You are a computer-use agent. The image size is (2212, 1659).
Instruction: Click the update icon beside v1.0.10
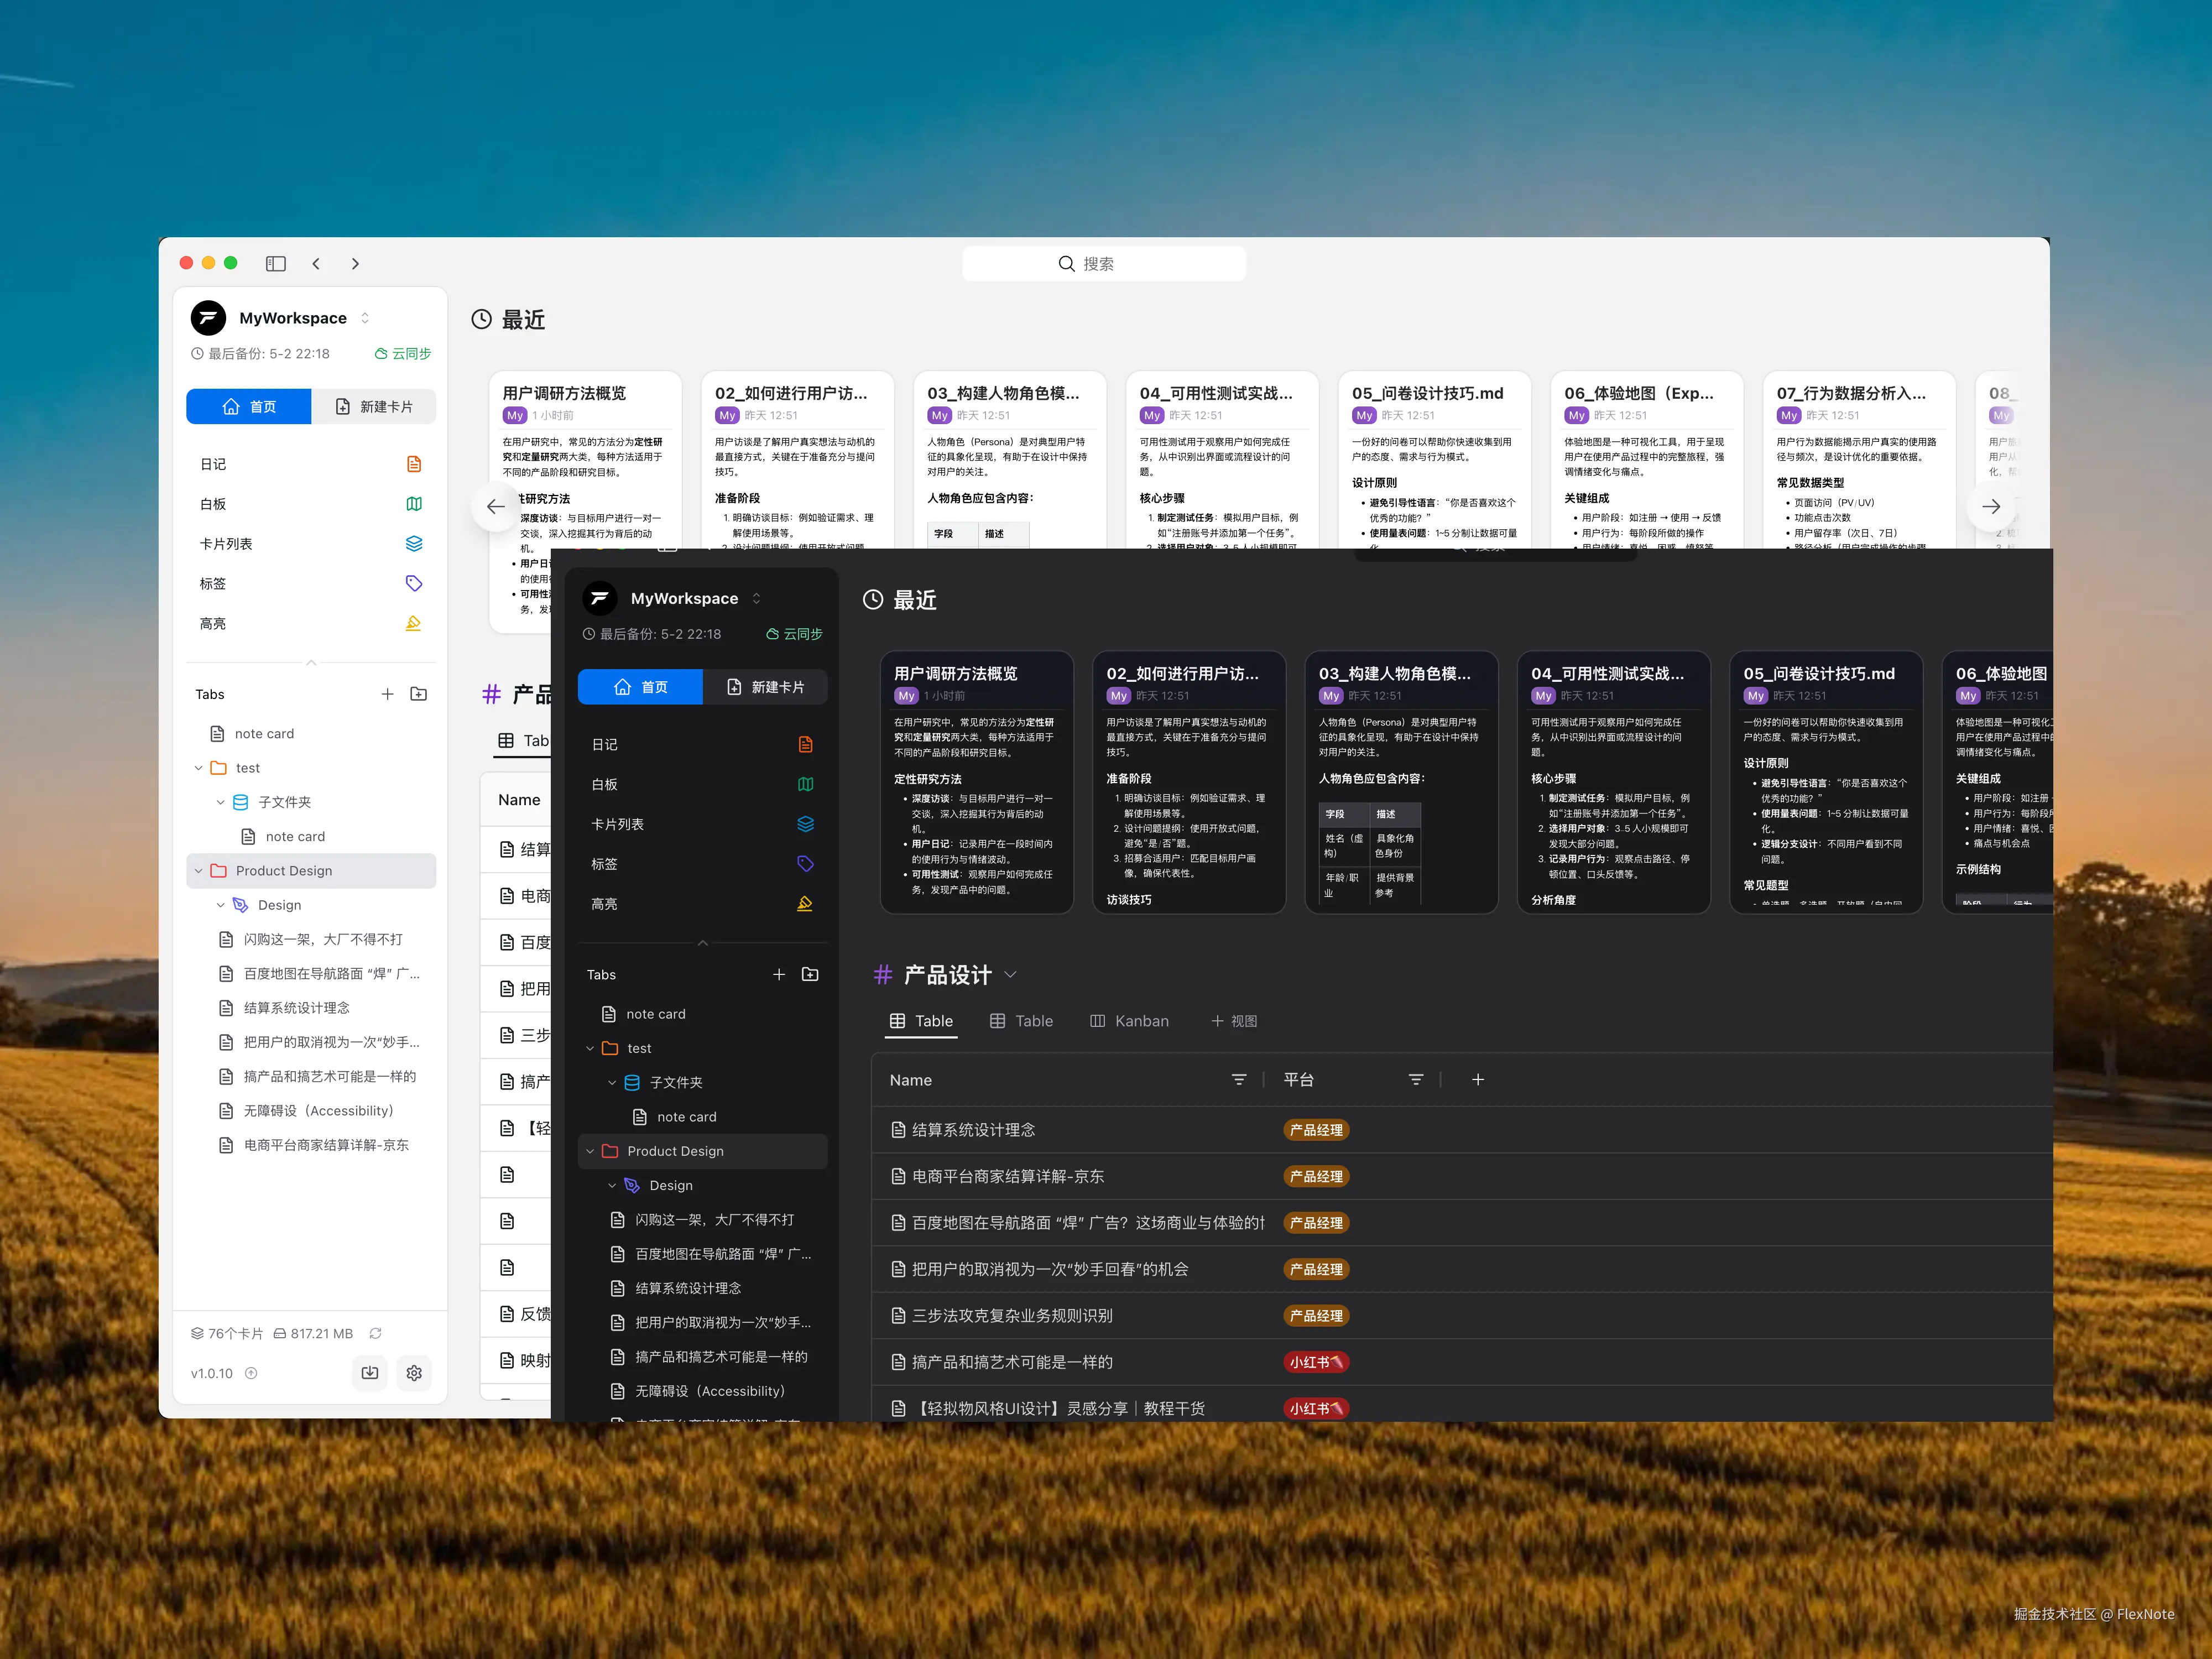[252, 1373]
